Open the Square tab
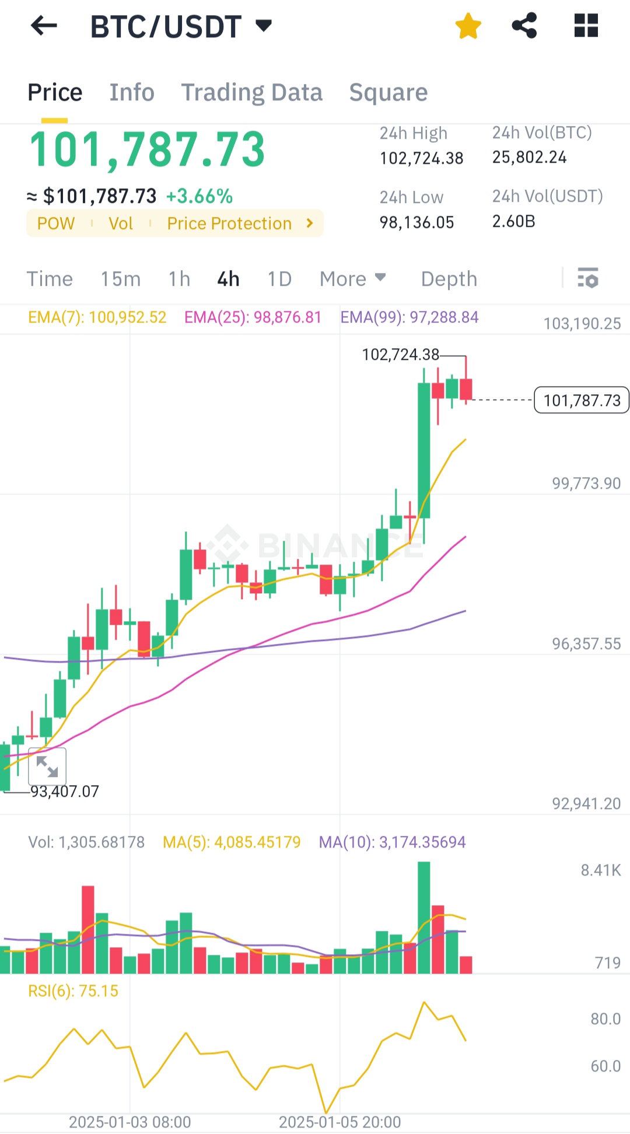Screen dimensions: 630x1134 pos(388,92)
